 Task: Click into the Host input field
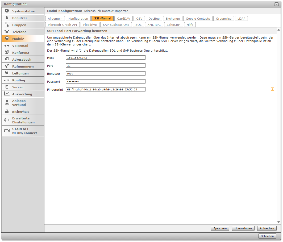point(105,58)
